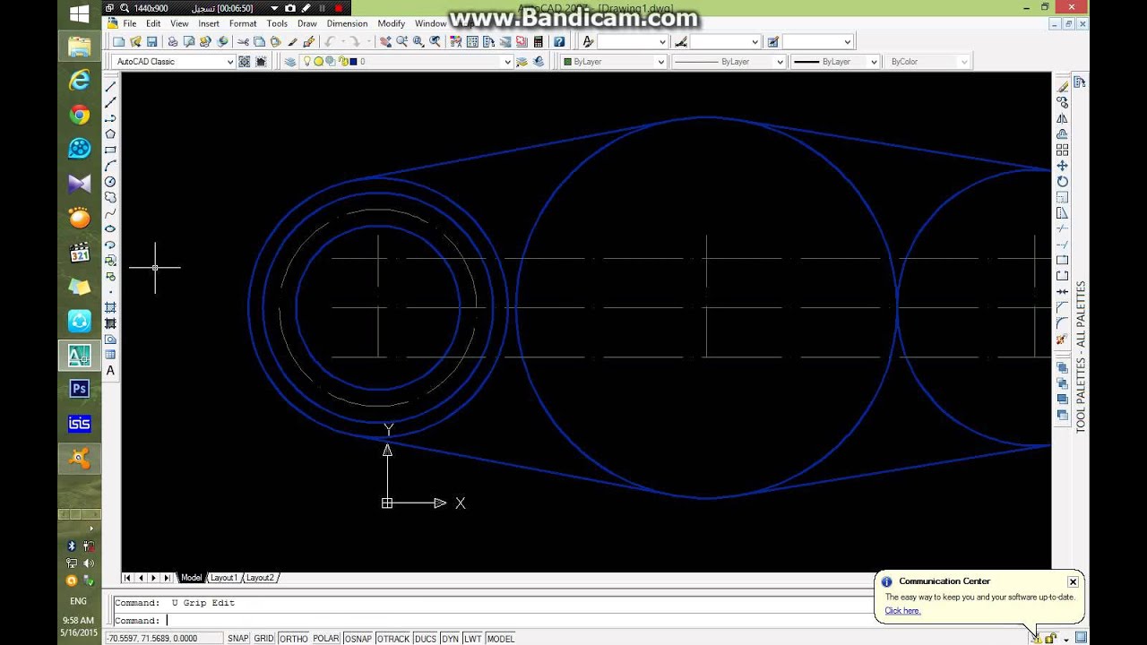Viewport: 1147px width, 645px height.
Task: Open the ByLayer lineweight dropdown
Action: tap(874, 62)
